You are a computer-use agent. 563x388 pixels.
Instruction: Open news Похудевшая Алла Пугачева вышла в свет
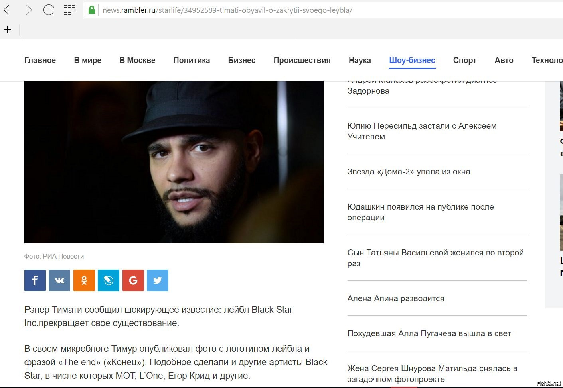[429, 333]
